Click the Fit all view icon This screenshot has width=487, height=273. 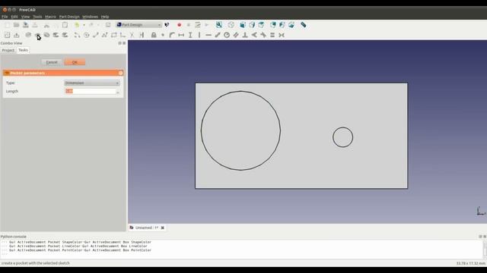(219, 25)
